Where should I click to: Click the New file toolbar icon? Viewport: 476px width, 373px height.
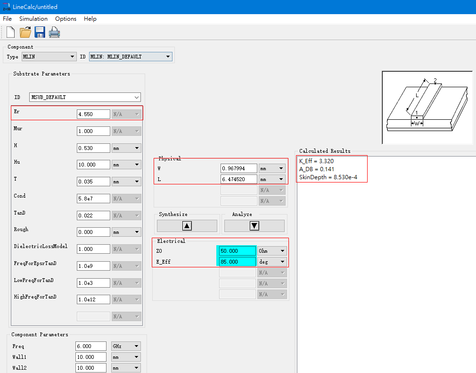pyautogui.click(x=10, y=32)
